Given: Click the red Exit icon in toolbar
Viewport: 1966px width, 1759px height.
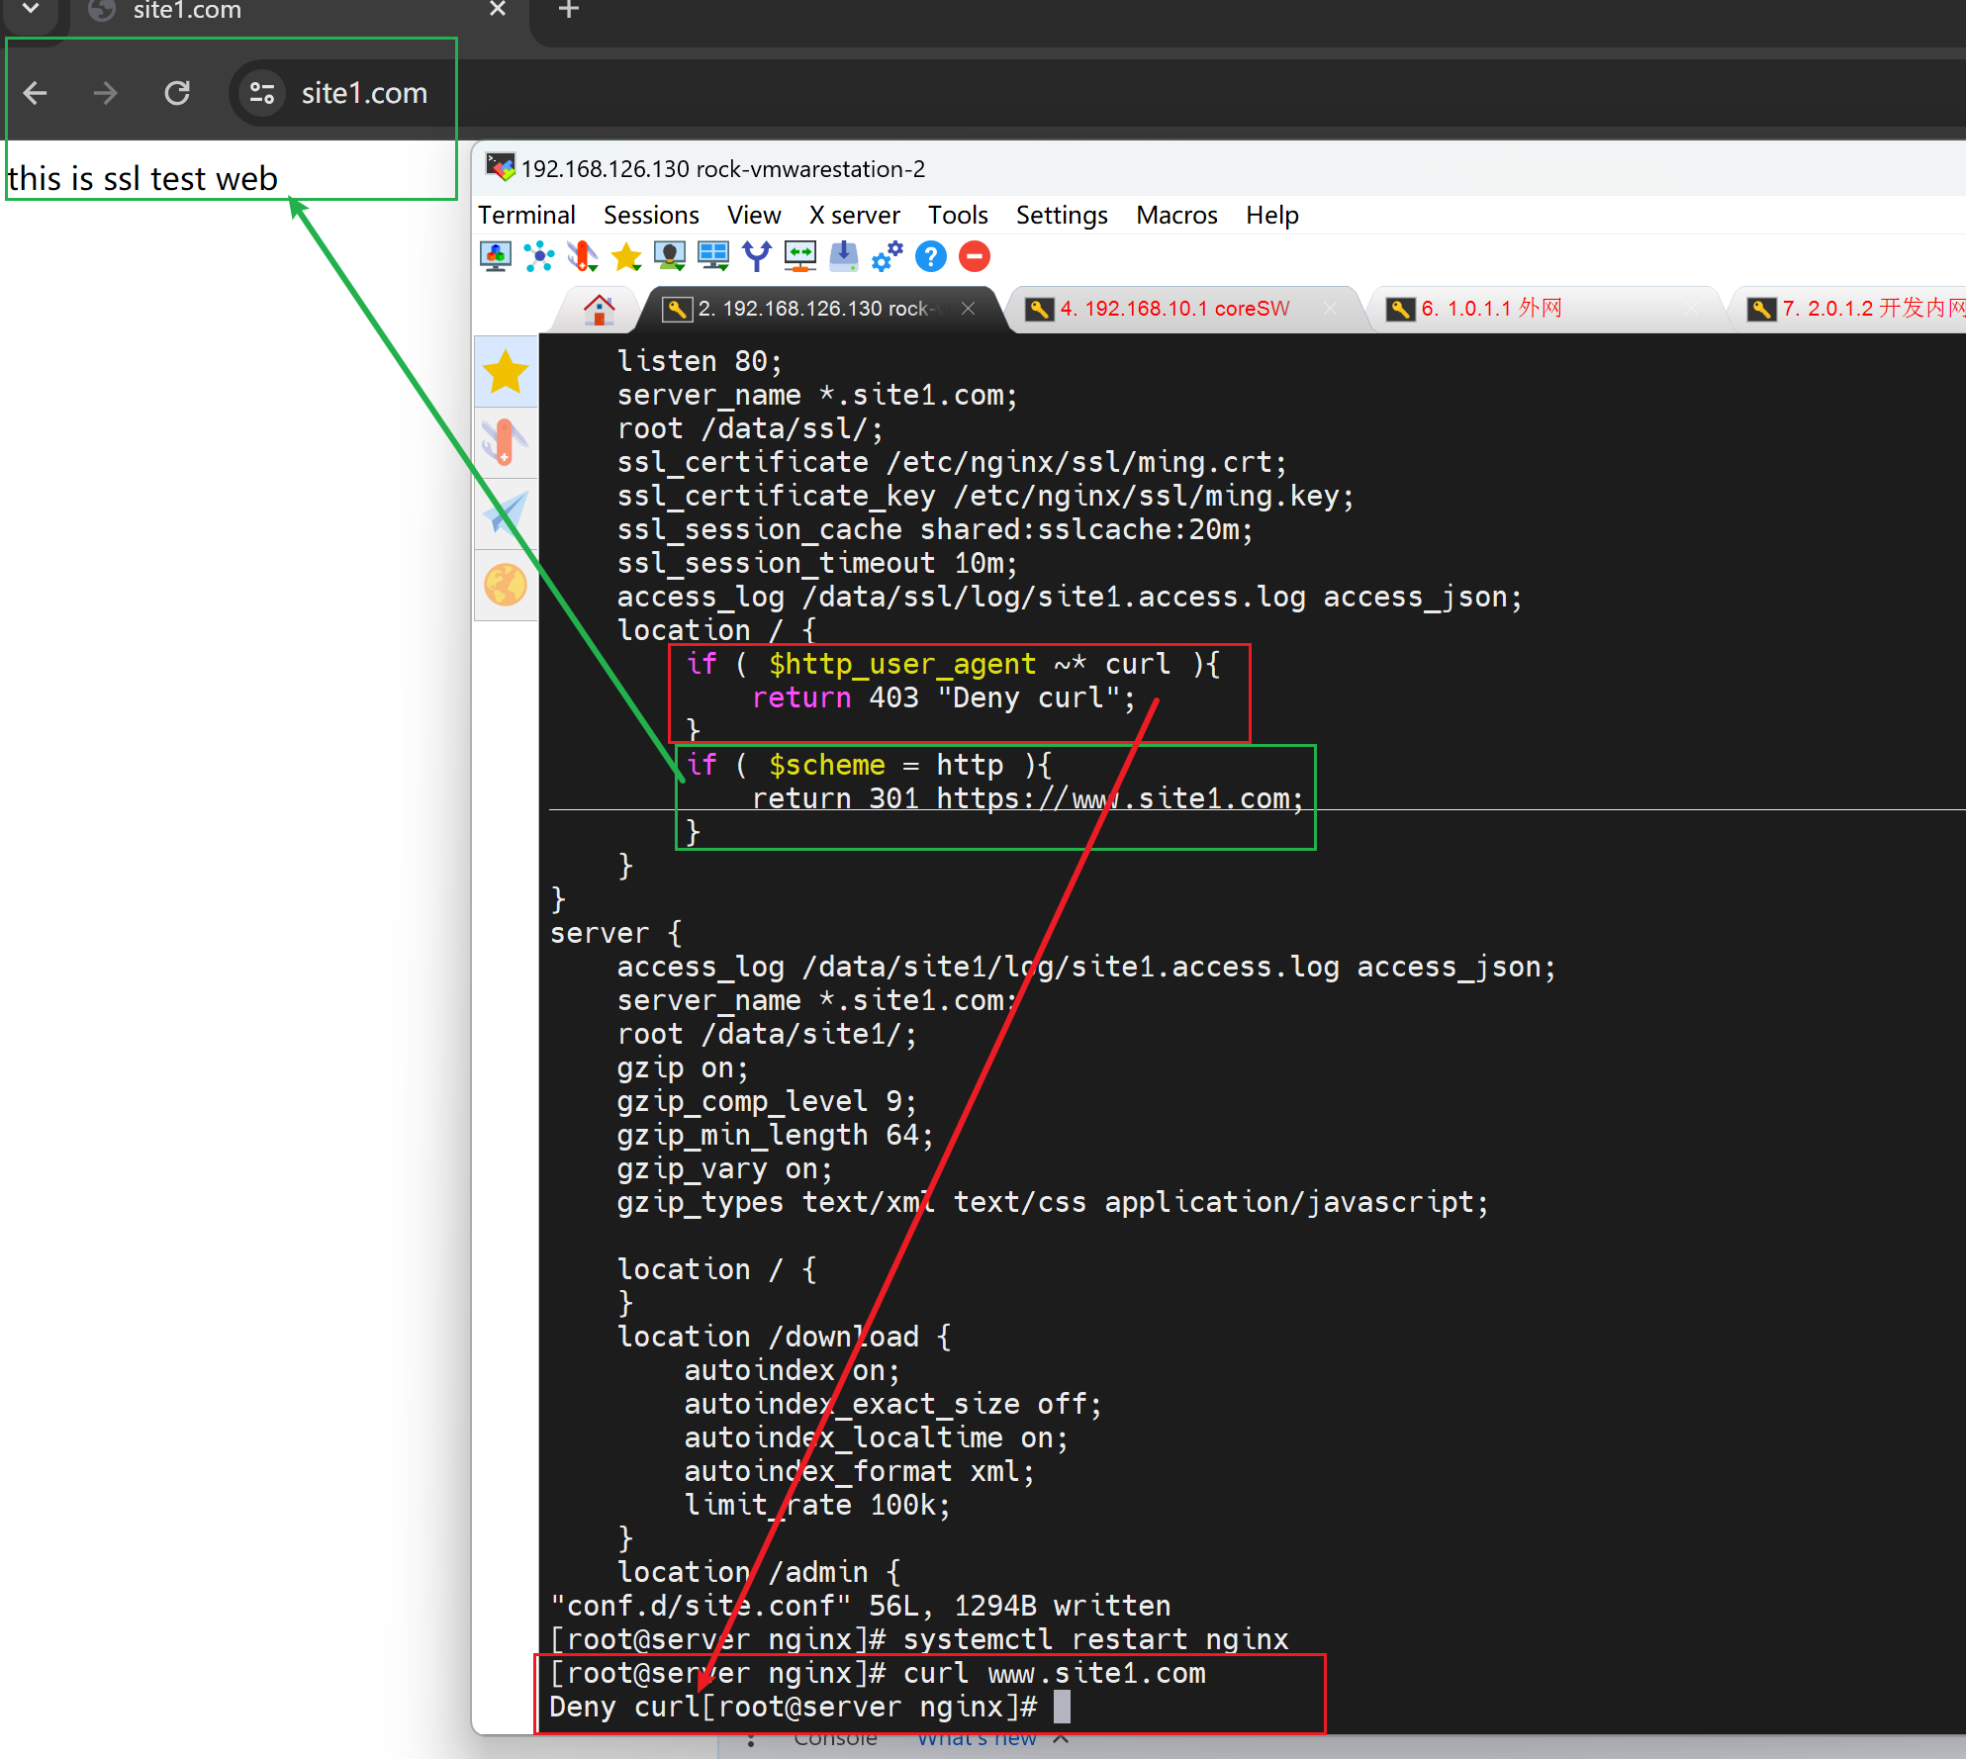Looking at the screenshot, I should tap(975, 257).
